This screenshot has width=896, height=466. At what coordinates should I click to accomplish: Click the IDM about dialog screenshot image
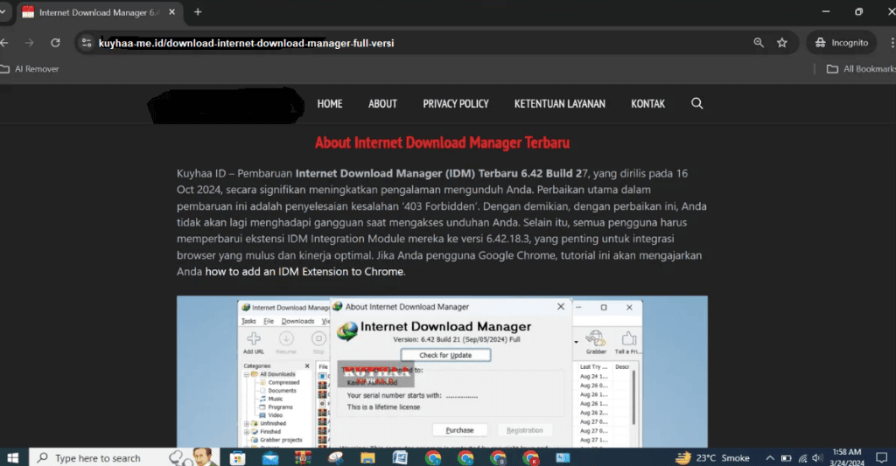(442, 372)
